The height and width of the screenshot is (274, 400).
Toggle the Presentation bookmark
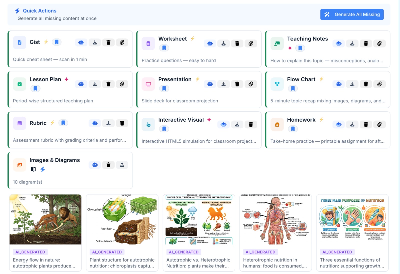coord(164,88)
